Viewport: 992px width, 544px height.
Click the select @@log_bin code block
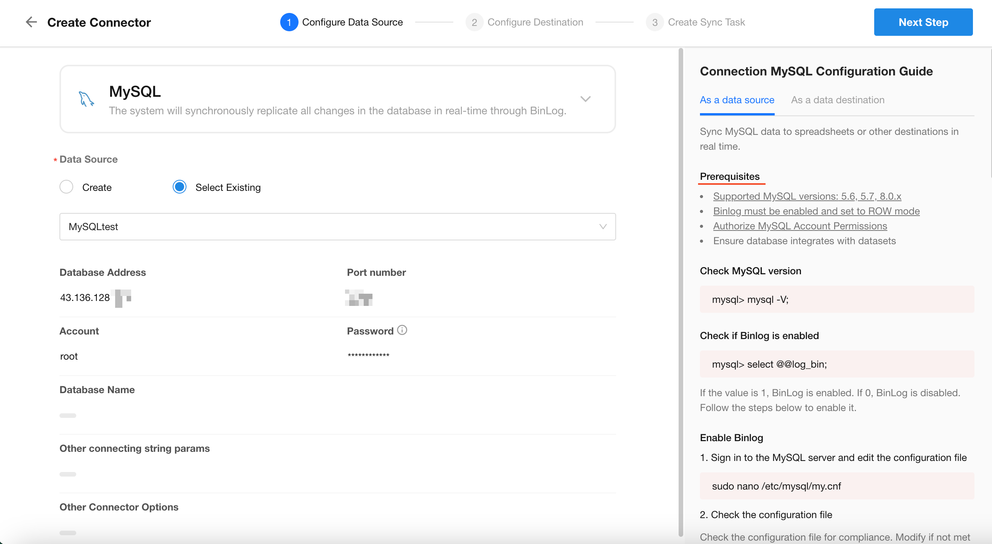click(x=836, y=364)
